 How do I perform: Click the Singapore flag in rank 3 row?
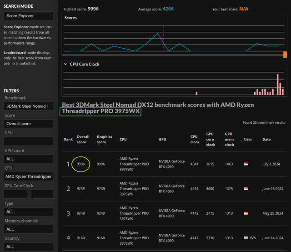(x=246, y=213)
